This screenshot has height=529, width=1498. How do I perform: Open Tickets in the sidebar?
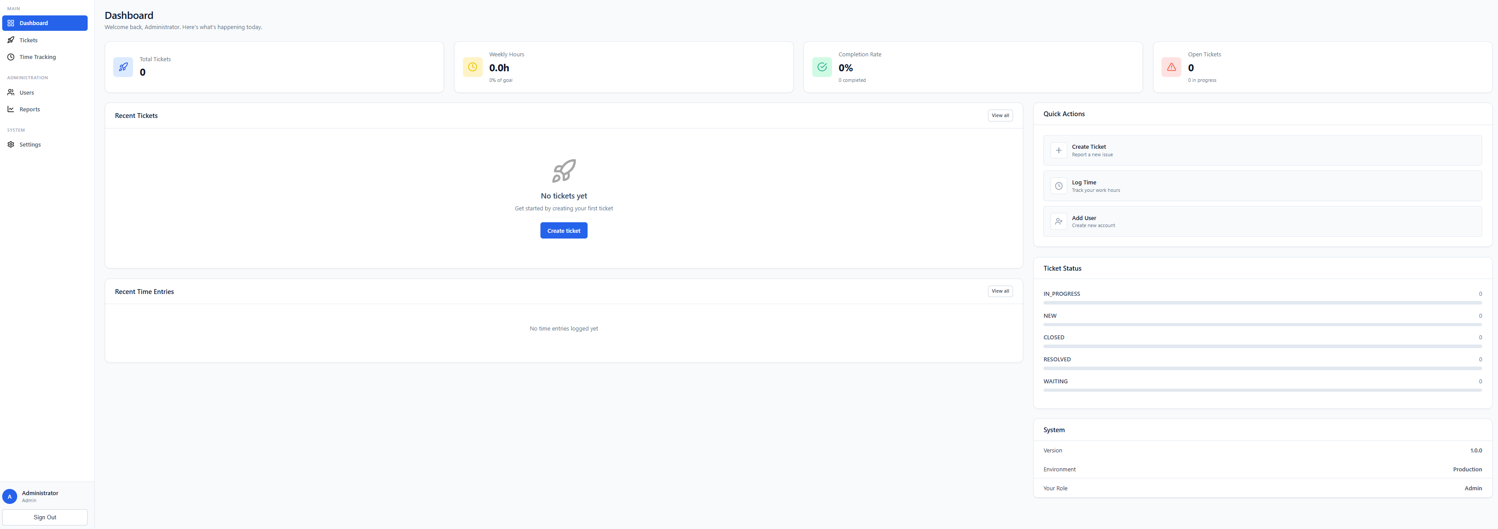click(29, 40)
